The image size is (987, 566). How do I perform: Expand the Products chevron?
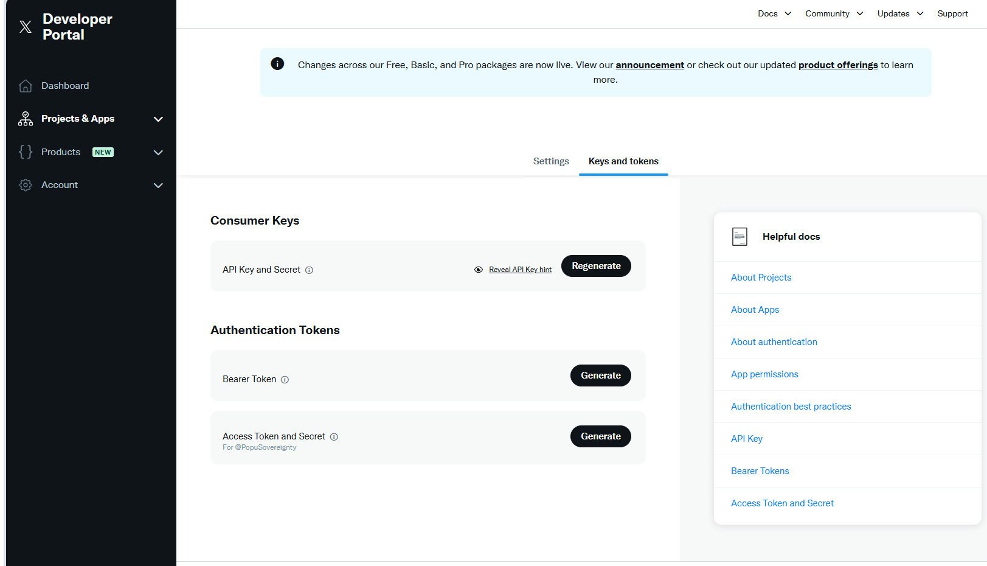coord(158,153)
